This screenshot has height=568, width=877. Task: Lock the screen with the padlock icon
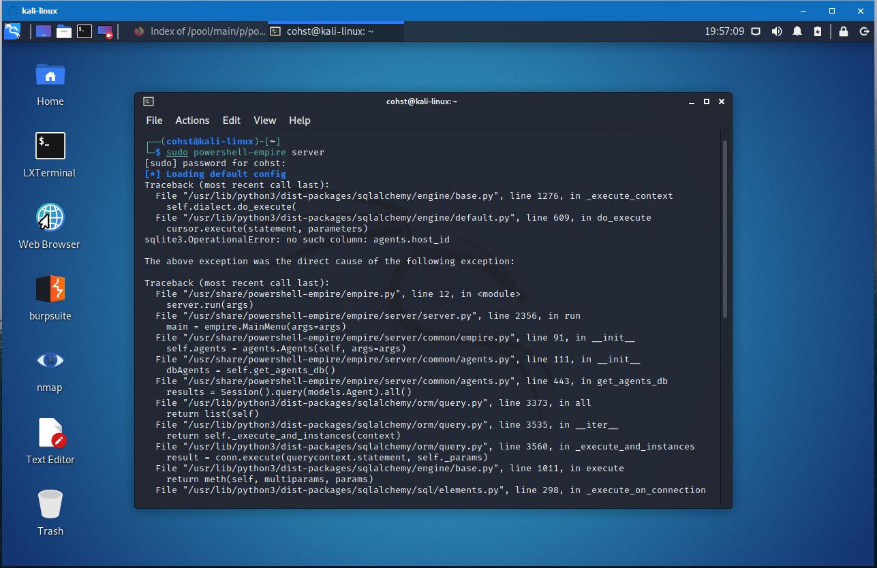(844, 31)
